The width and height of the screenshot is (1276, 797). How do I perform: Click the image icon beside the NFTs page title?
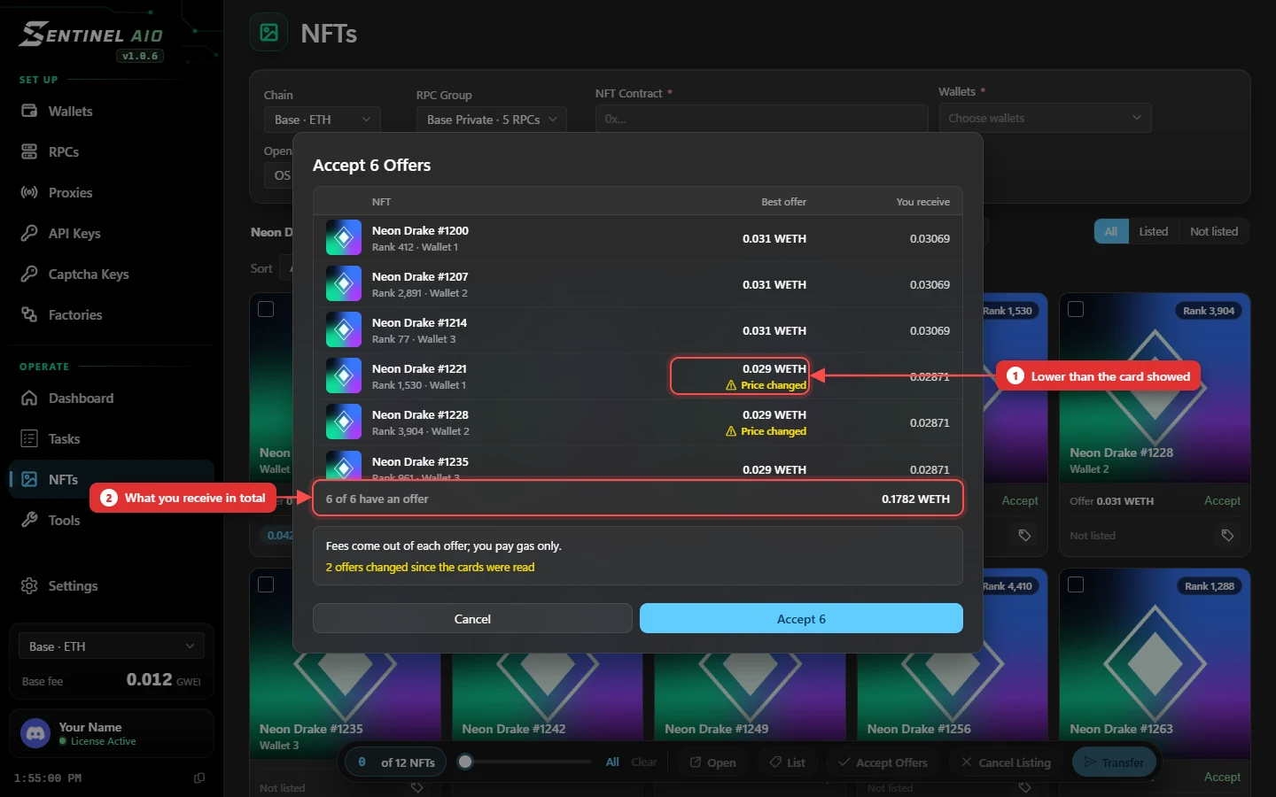(268, 33)
